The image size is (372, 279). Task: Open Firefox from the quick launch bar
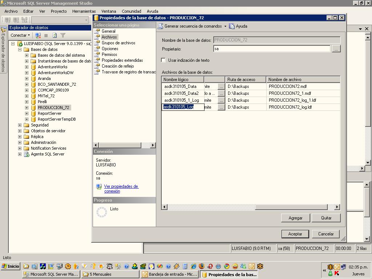pos(202,266)
